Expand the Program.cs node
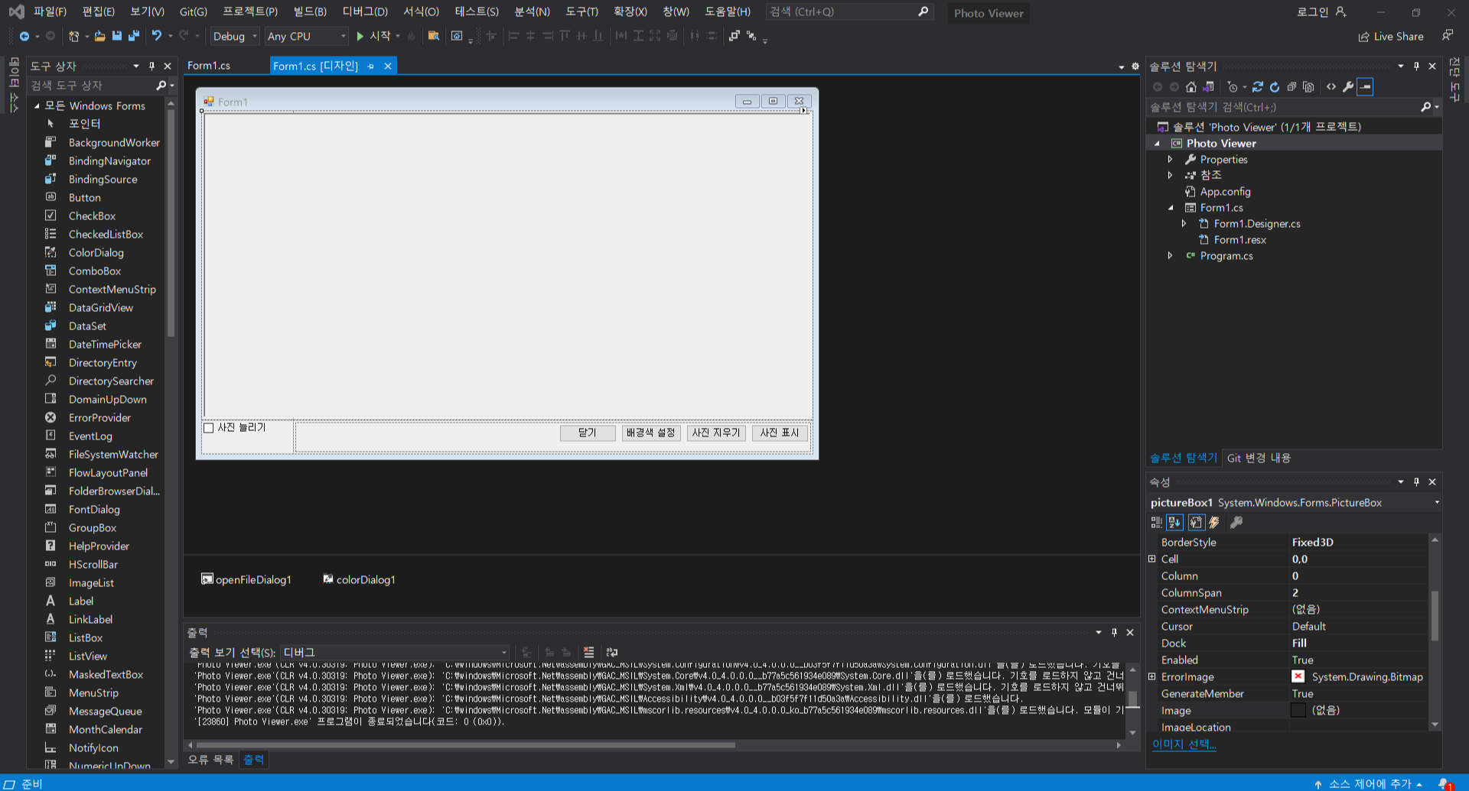The height and width of the screenshot is (791, 1469). click(1170, 256)
